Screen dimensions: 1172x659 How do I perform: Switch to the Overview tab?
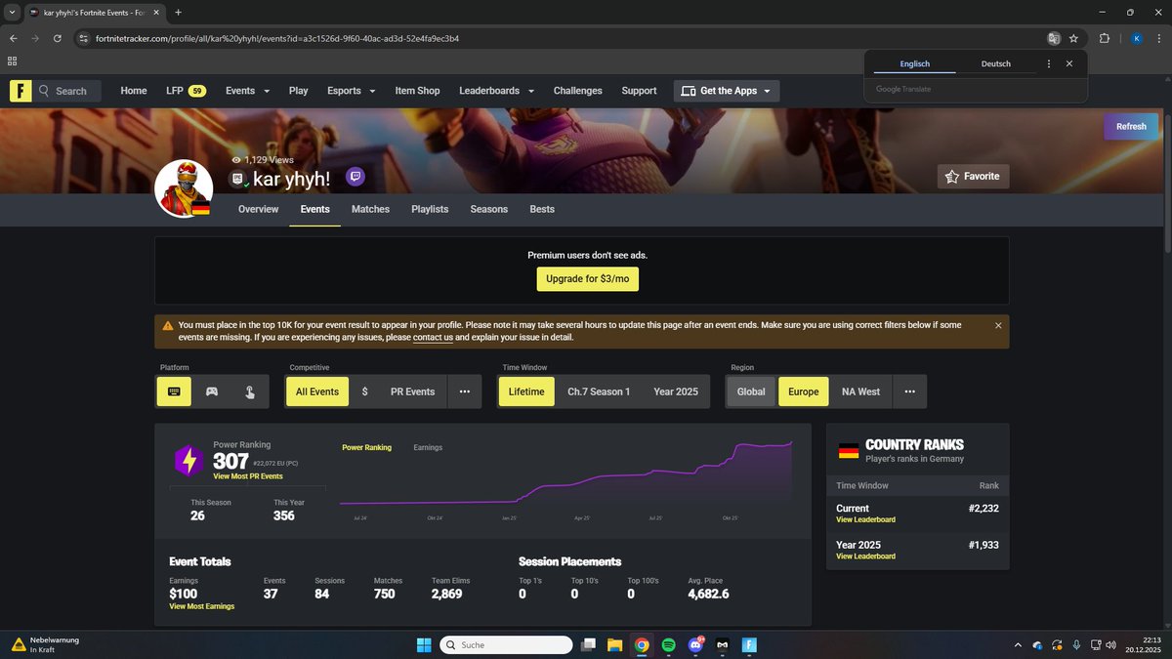(258, 209)
